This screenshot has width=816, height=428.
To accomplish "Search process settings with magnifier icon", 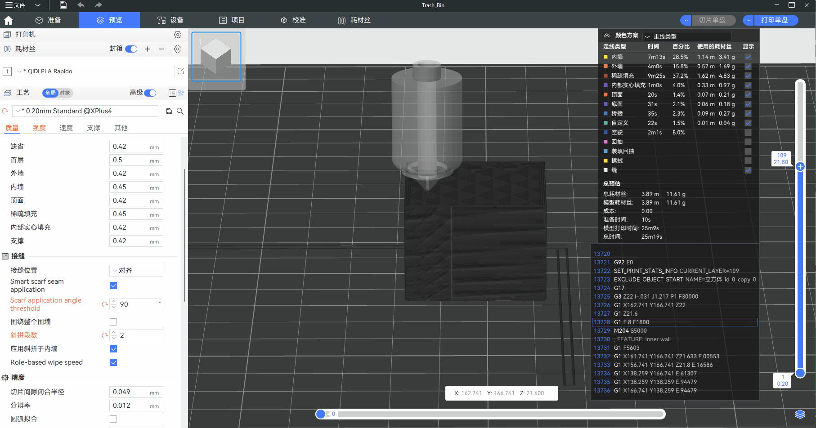I will pyautogui.click(x=180, y=111).
